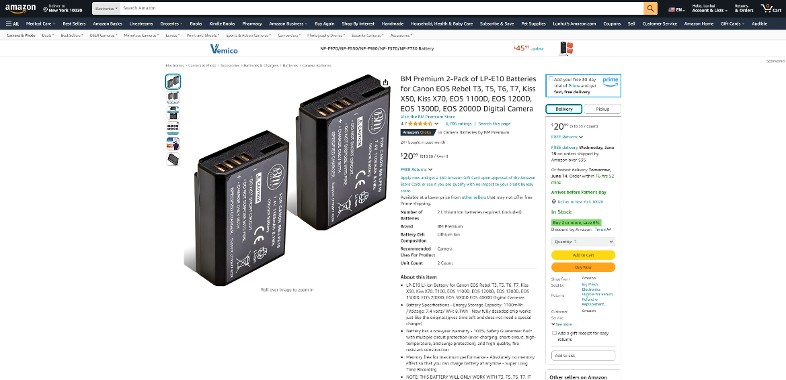
Task: Open the All hamburger menu
Action: (13, 23)
